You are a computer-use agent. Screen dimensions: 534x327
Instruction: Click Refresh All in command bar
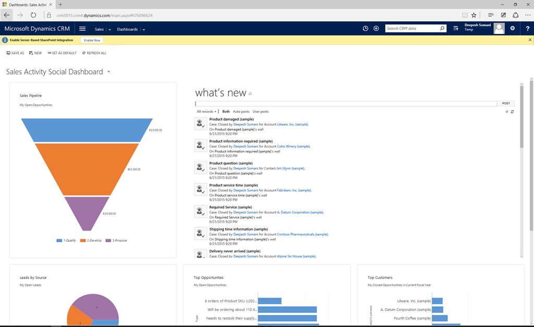coord(94,53)
